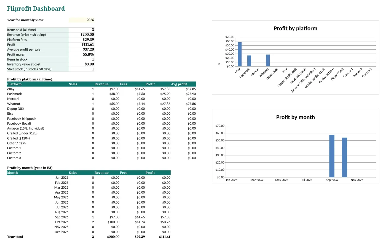Click the Fliprofit Dashboard title
386x245 pixels.
[x=36, y=9]
